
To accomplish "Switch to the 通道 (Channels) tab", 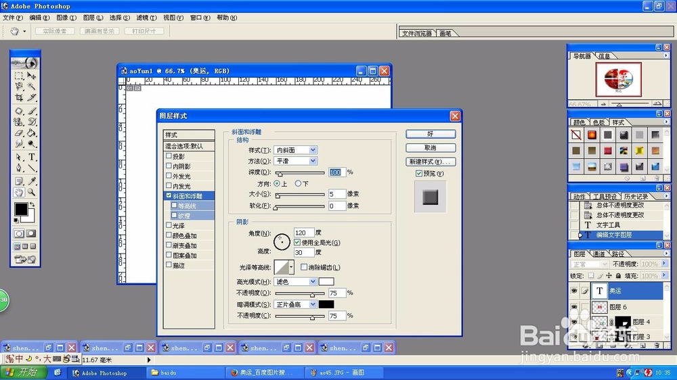I will (x=598, y=254).
